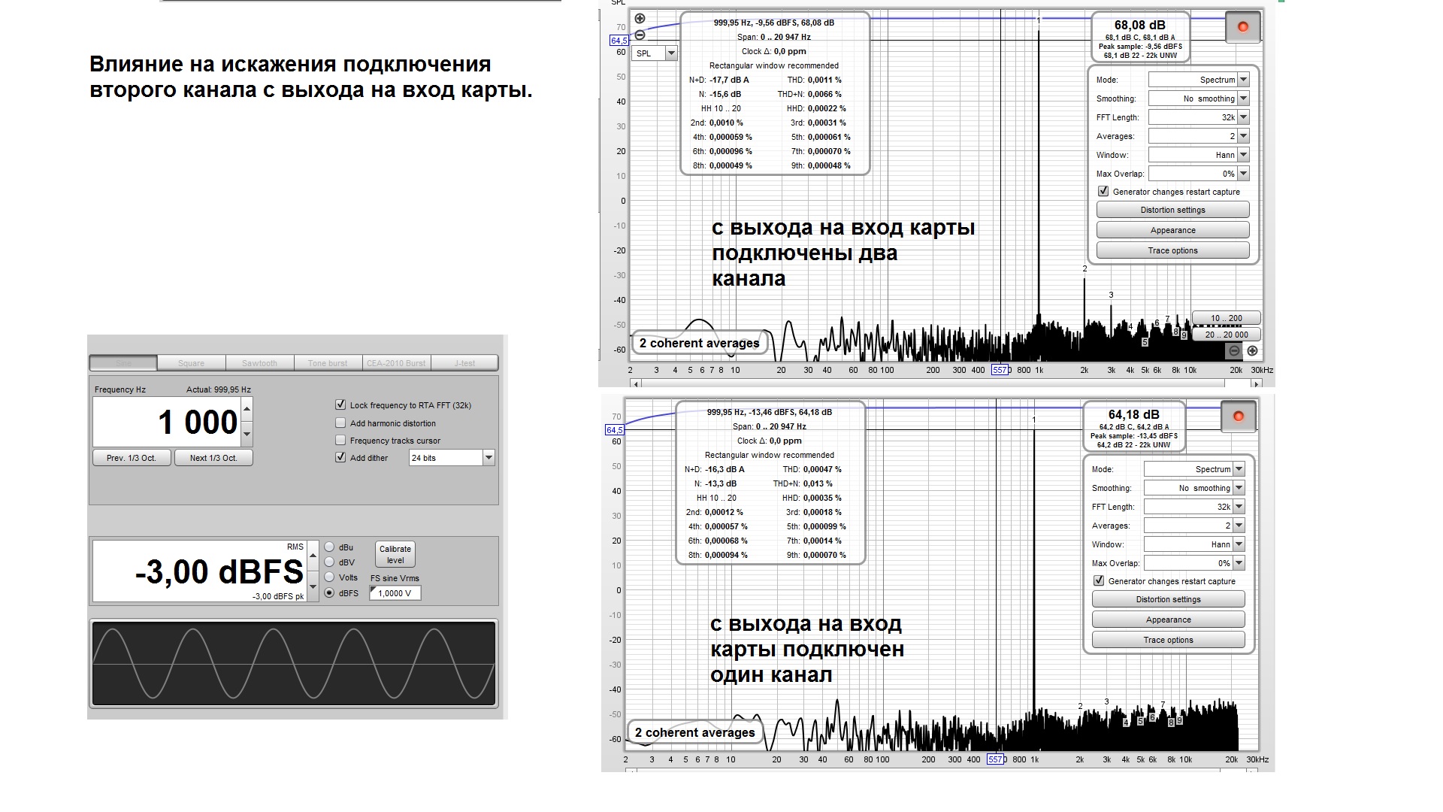
Task: Increase the generator frequency with the up arrow
Action: (247, 409)
